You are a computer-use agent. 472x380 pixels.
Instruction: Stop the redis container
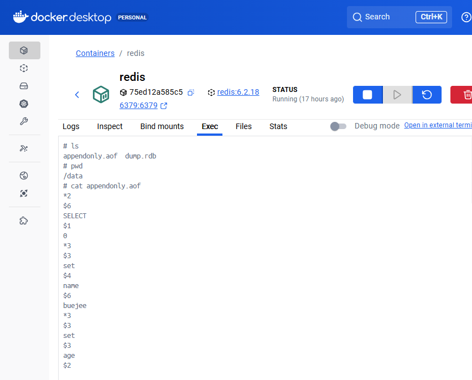pos(367,95)
